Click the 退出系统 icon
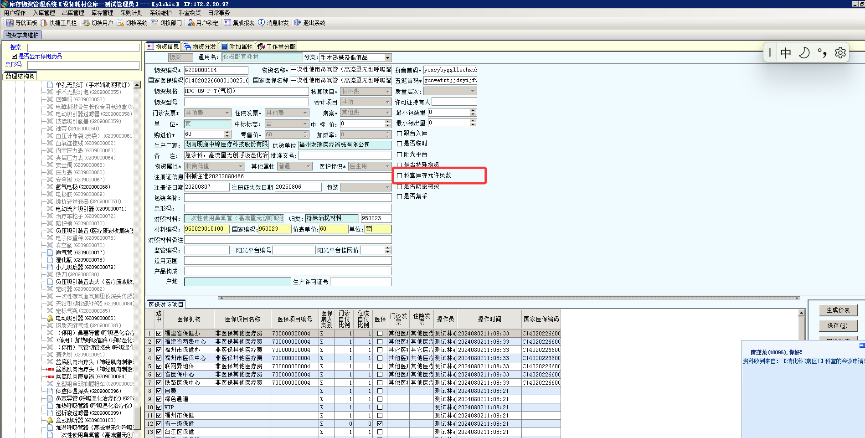Screen dimensions: 865x438 tap(298, 23)
